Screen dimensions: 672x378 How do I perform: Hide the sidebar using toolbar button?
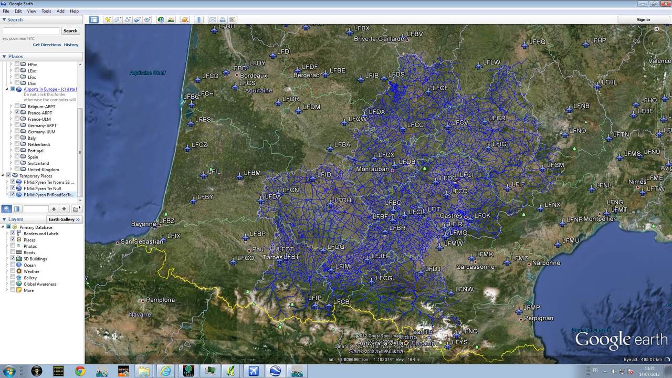click(x=93, y=19)
